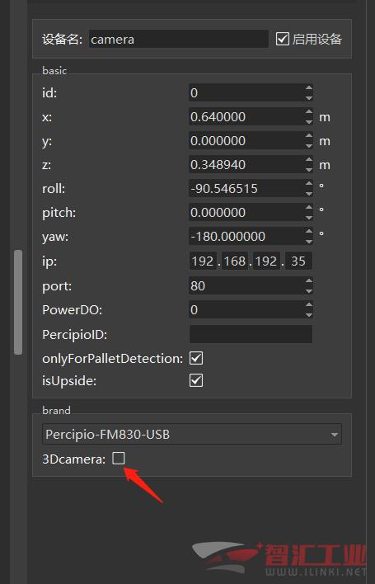Edit the camera device name field
This screenshot has height=584, width=375.
tap(178, 39)
